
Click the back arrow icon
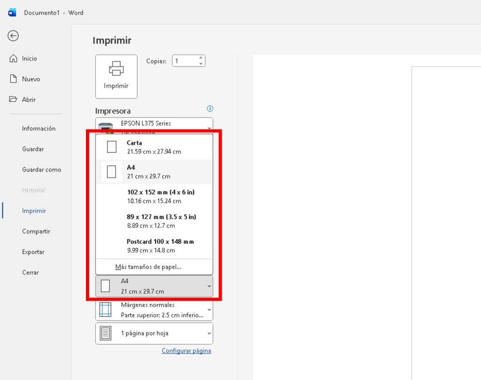pyautogui.click(x=13, y=36)
